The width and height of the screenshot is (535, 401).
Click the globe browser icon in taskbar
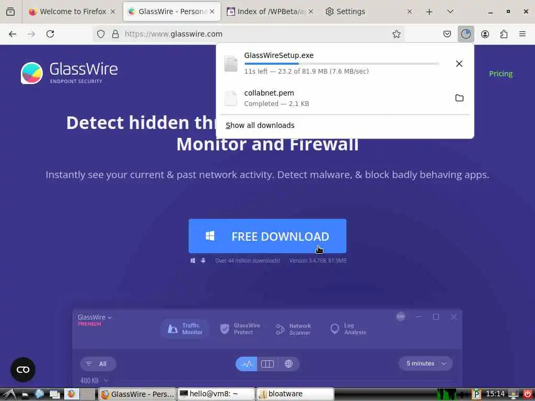tap(39, 394)
